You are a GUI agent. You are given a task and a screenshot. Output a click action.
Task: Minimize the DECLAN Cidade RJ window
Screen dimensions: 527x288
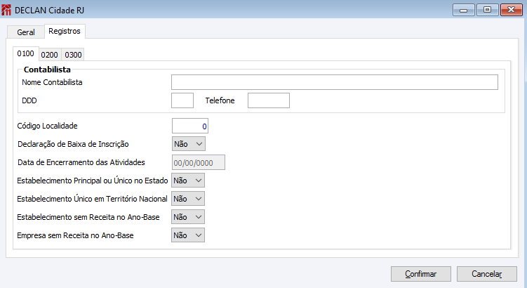coord(463,10)
